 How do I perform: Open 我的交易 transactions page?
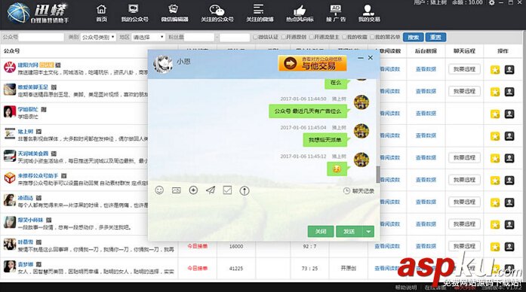[369, 14]
